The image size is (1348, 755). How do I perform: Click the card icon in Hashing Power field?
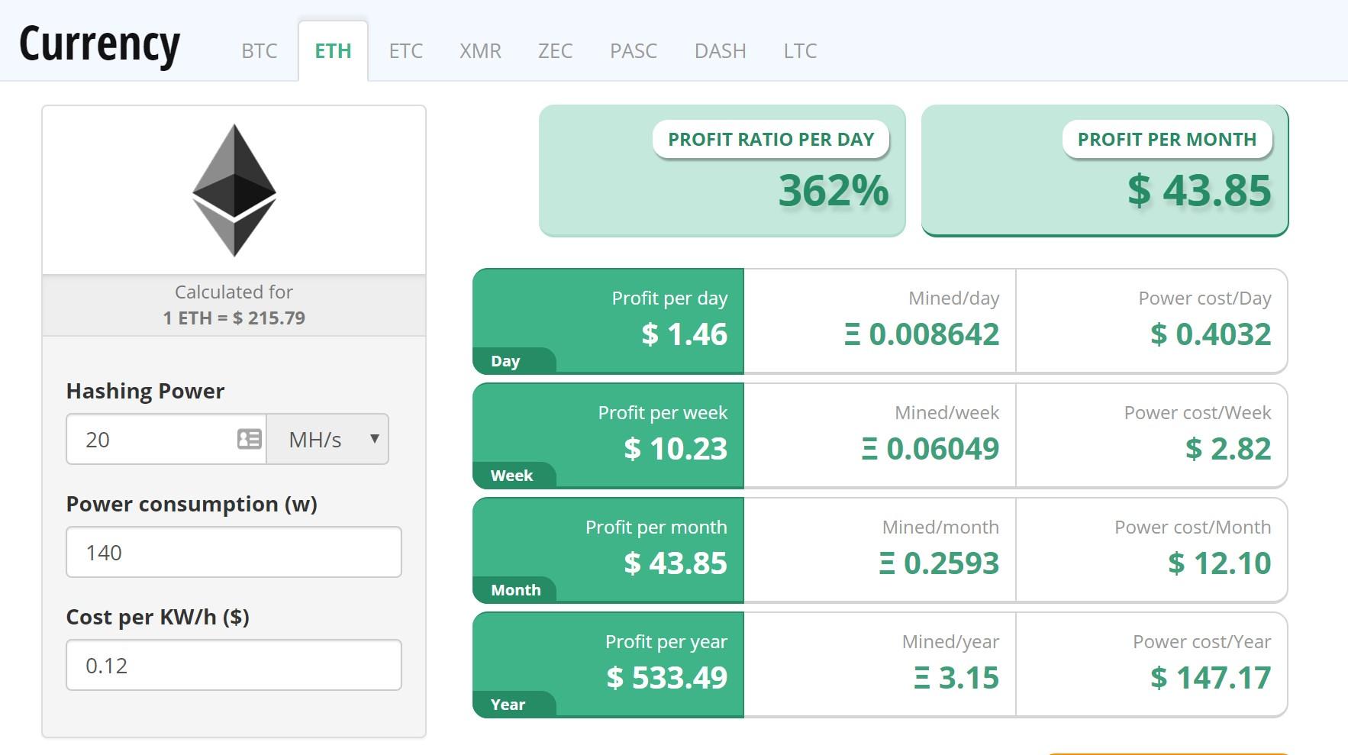[x=249, y=439]
